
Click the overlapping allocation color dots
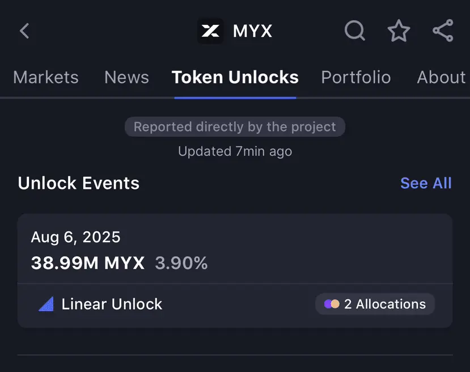point(332,304)
